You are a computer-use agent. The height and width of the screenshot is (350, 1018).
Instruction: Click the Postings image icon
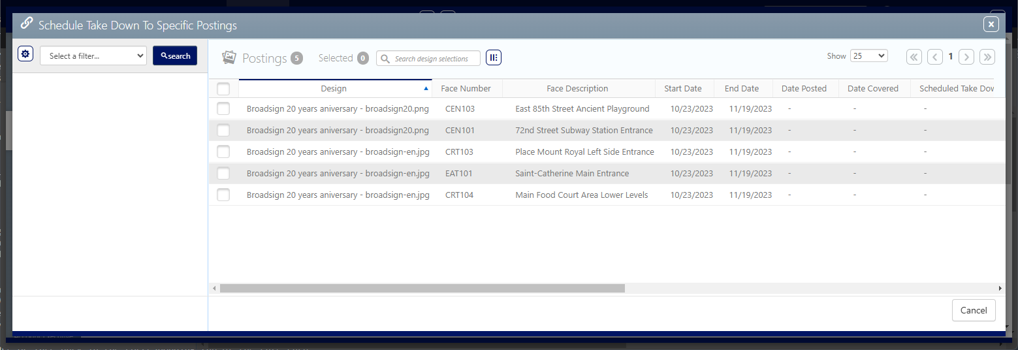(x=229, y=57)
